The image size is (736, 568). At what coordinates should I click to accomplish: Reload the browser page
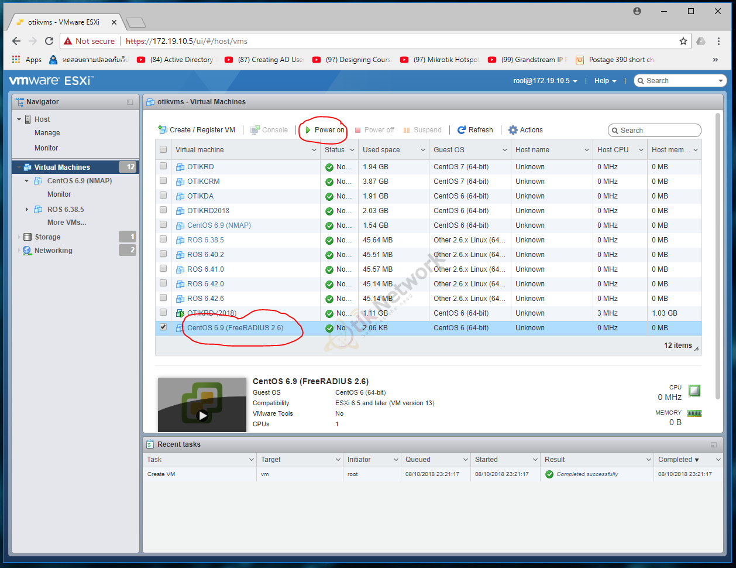[49, 41]
